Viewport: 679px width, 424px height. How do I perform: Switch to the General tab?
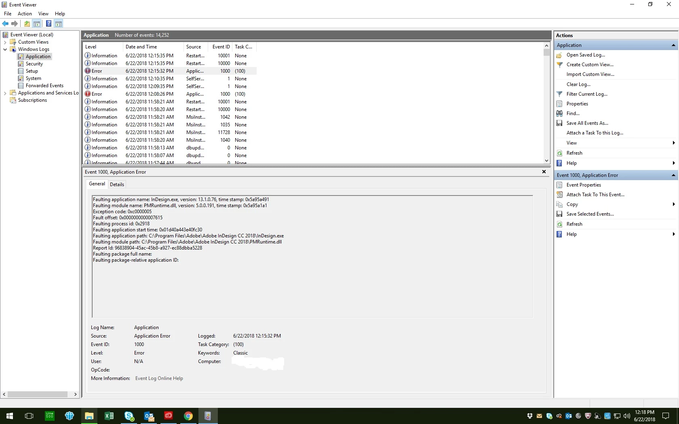(x=97, y=184)
